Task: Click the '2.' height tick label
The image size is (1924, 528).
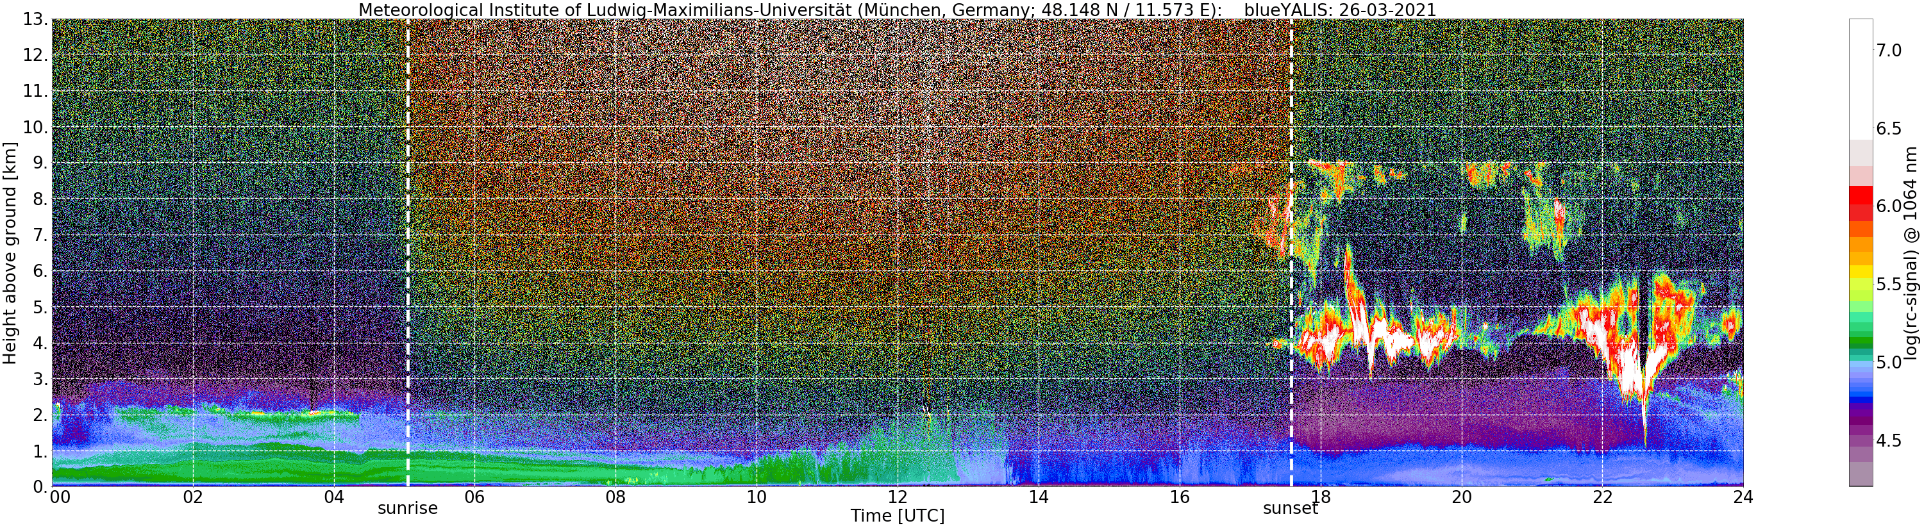Action: [40, 415]
